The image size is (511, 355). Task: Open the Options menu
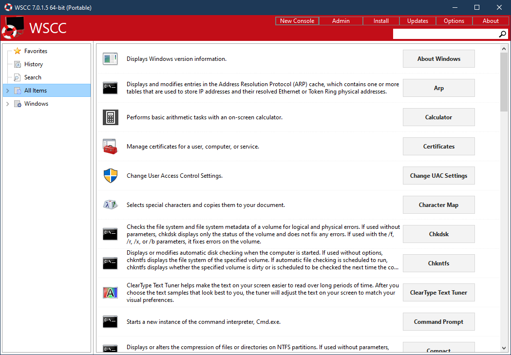tap(454, 21)
